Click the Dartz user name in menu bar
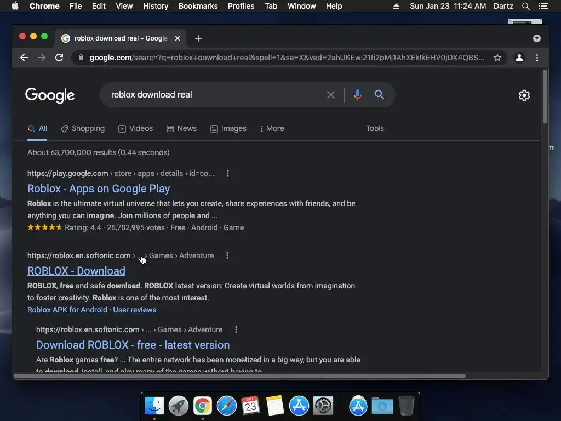The height and width of the screenshot is (421, 561). tap(503, 6)
